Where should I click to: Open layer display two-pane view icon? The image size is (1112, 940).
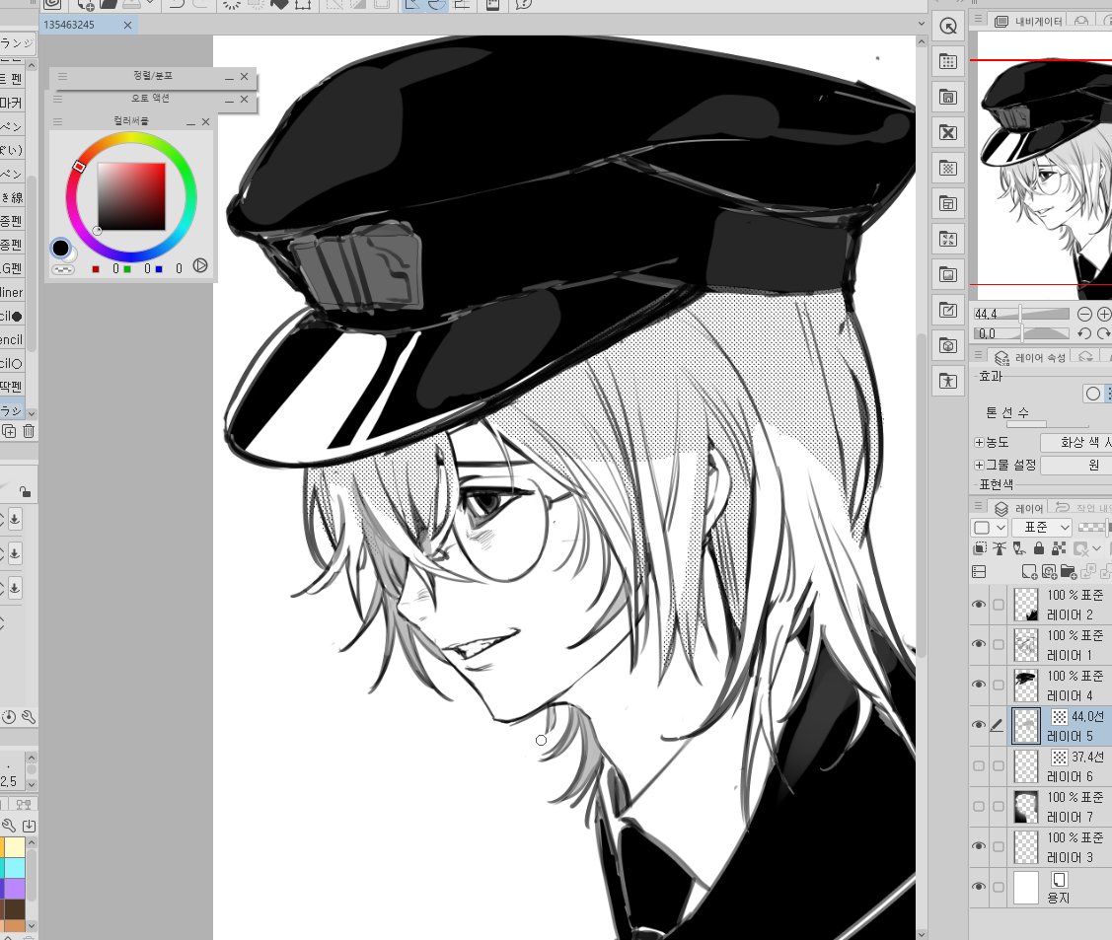coord(980,571)
